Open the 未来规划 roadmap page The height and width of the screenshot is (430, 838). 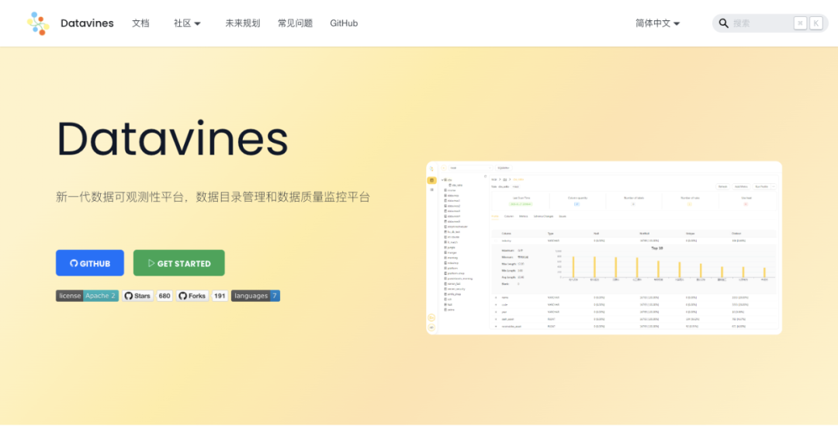click(243, 23)
